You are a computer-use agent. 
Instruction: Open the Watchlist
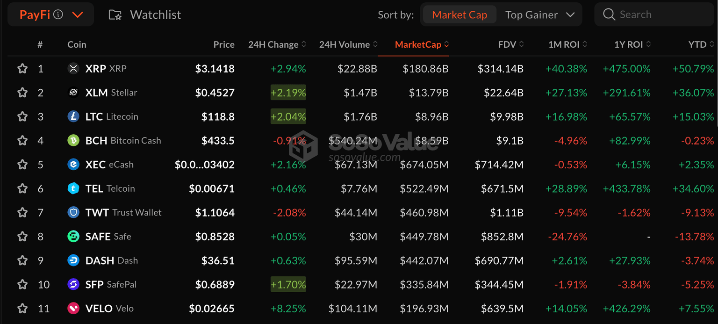click(145, 14)
